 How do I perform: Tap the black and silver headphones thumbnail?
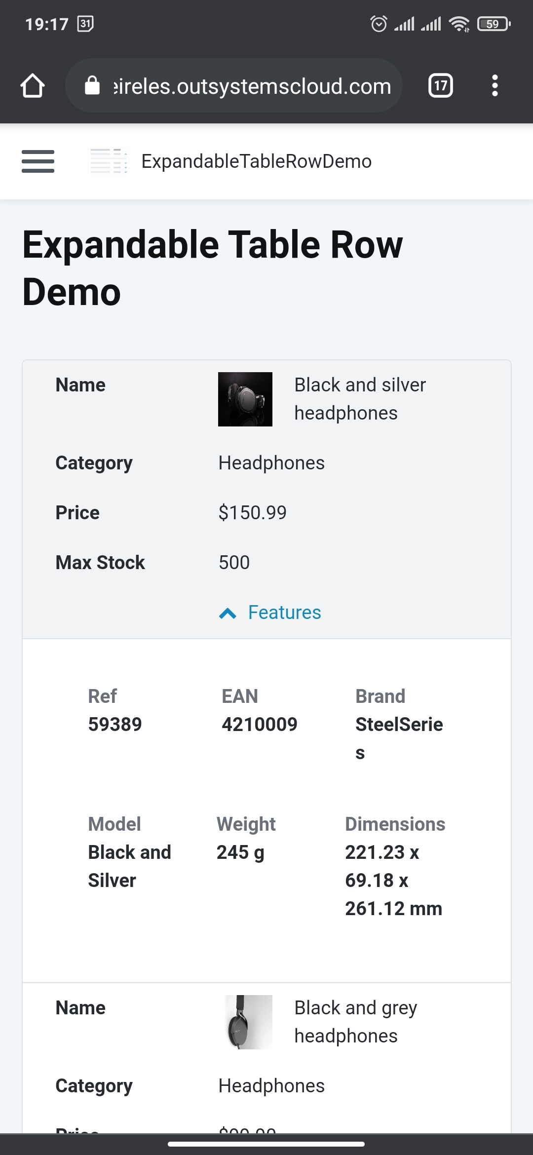pos(245,399)
